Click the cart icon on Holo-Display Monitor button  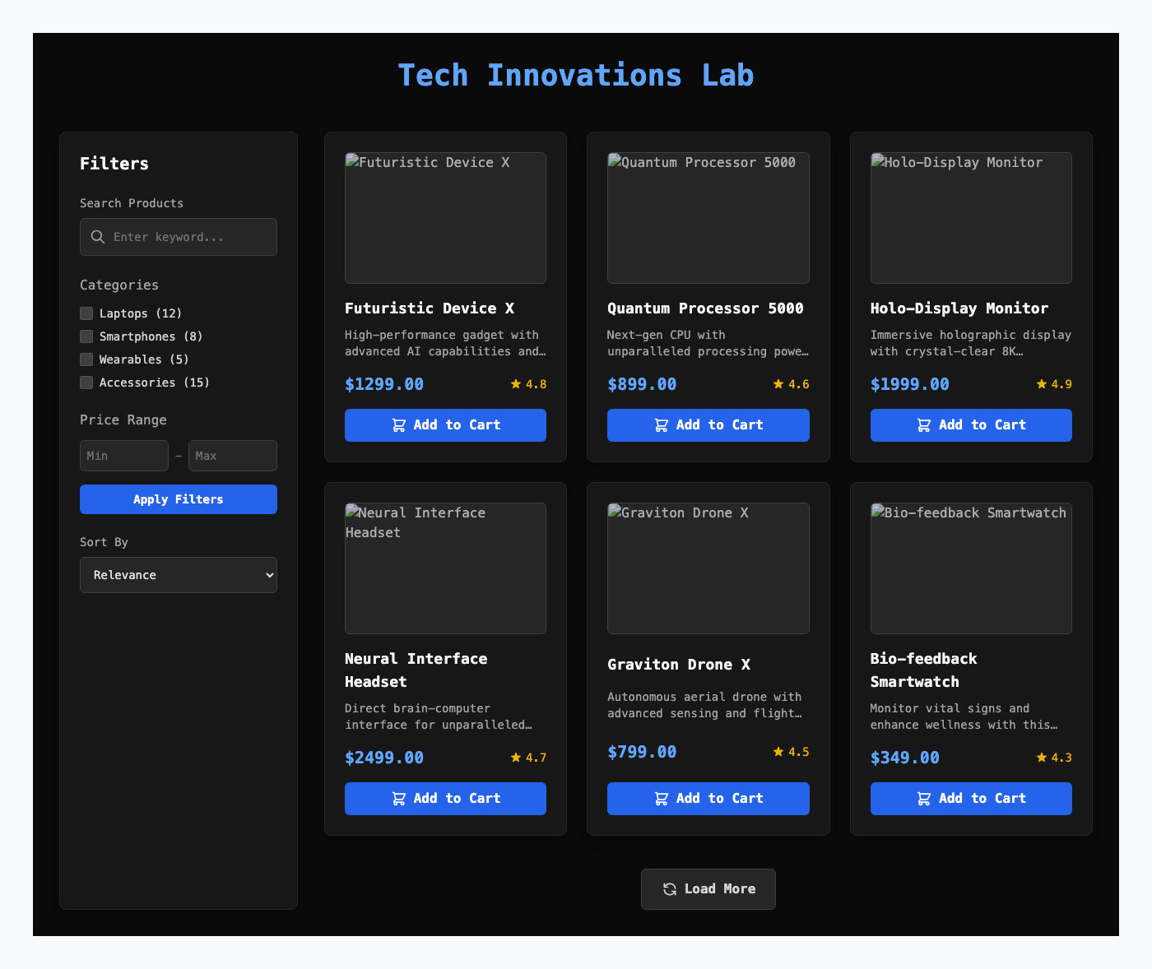pyautogui.click(x=923, y=425)
